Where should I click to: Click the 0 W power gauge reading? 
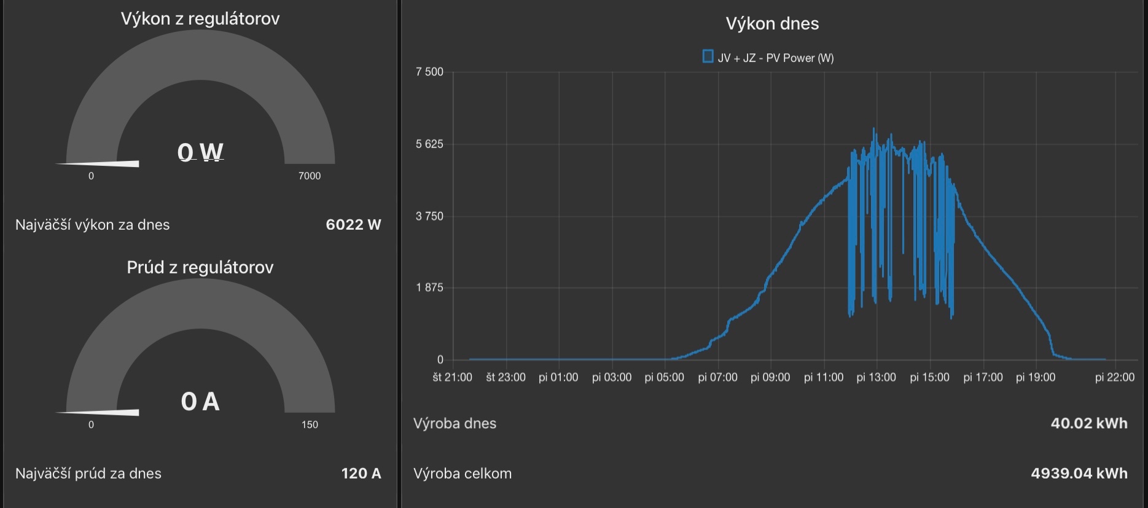(200, 152)
